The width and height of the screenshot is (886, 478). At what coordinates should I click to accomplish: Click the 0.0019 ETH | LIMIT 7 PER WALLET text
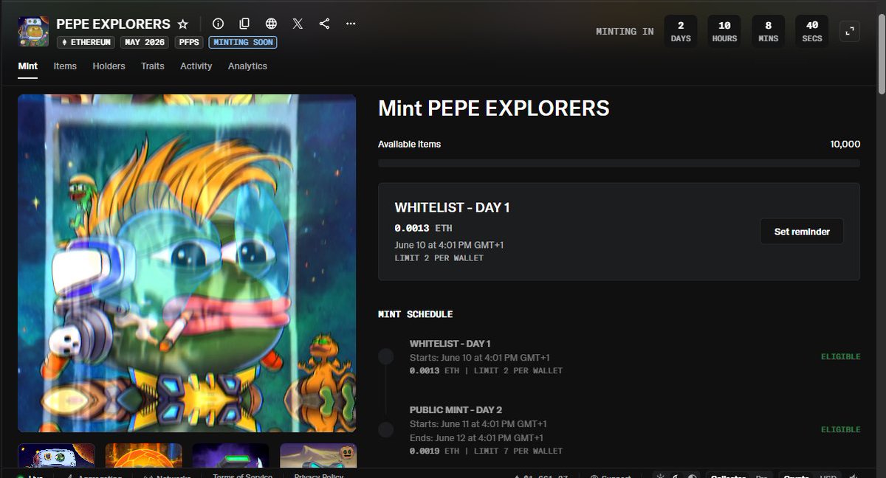tap(486, 451)
